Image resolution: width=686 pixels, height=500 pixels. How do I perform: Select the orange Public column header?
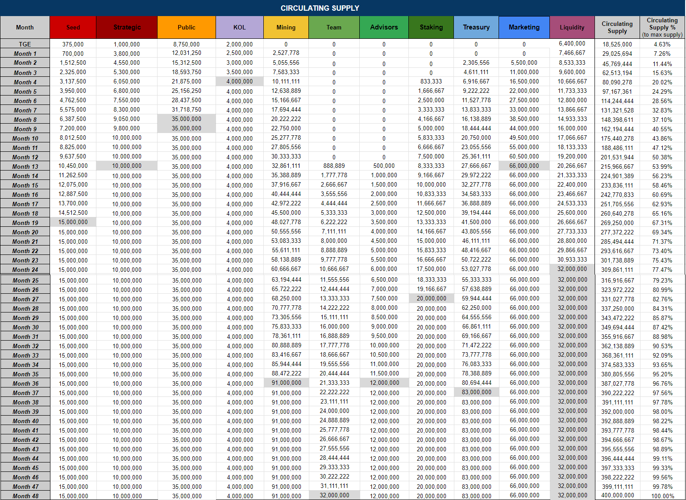point(187,27)
